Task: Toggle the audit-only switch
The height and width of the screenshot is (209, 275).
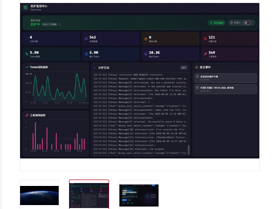Action: tap(247, 23)
